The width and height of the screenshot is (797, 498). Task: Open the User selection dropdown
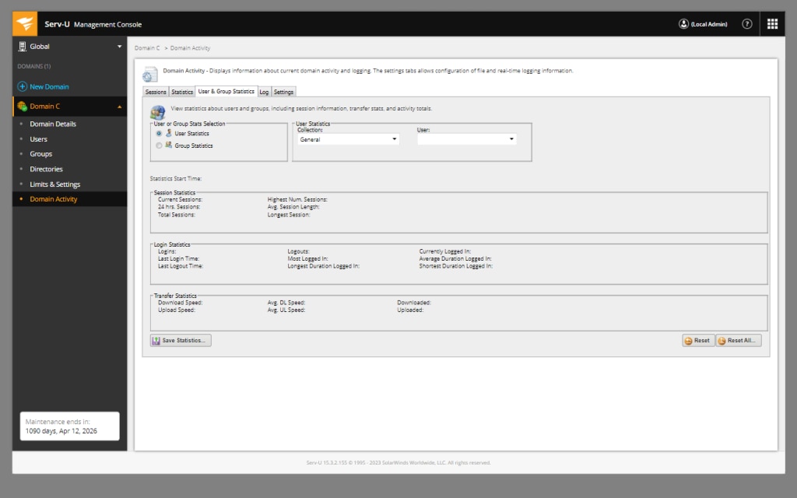467,138
